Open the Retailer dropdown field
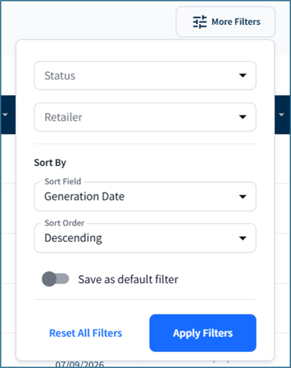Viewport: 291px width, 368px height. 145,117
